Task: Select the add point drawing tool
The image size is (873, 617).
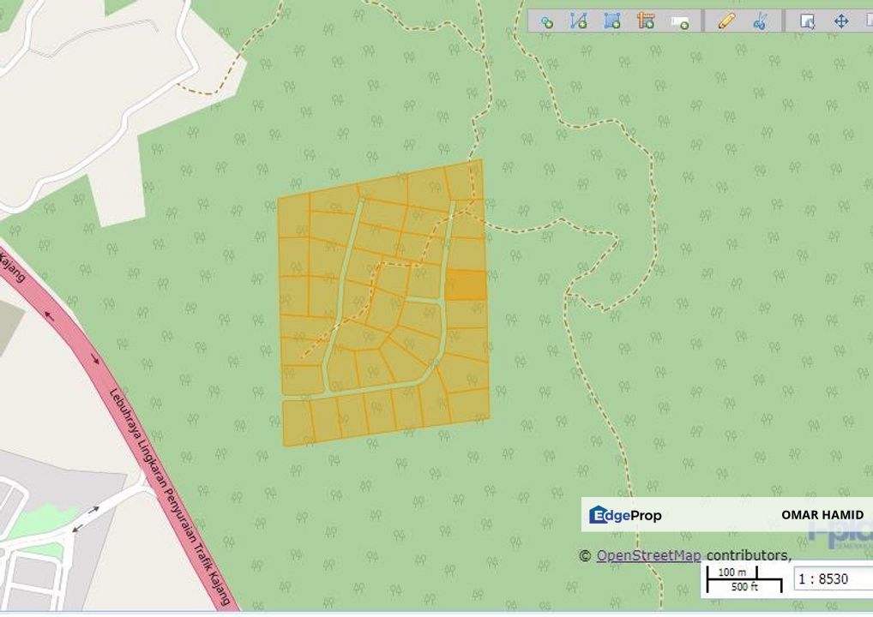Action: [x=546, y=21]
